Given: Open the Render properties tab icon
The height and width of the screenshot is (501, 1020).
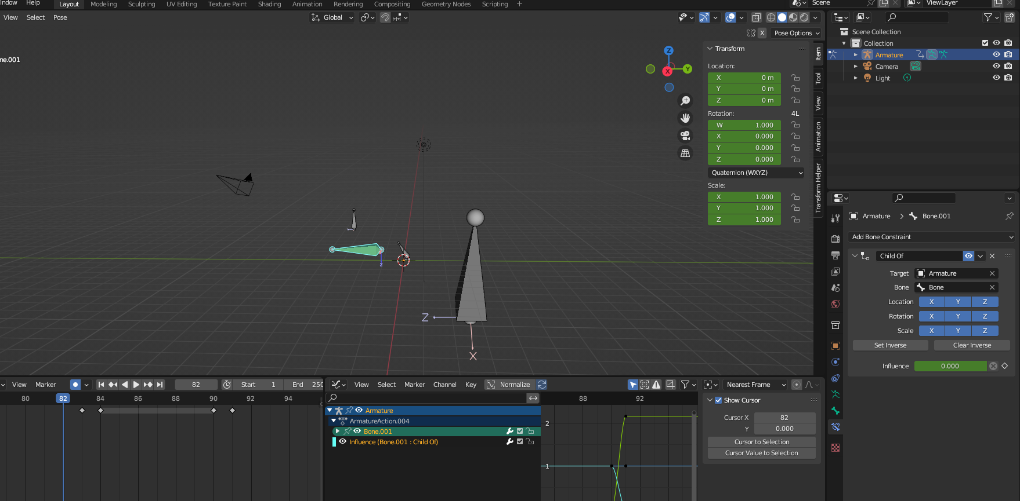Looking at the screenshot, I should (835, 239).
